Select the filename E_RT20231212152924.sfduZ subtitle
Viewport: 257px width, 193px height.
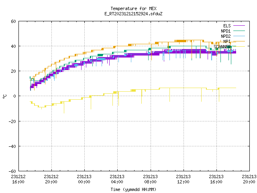(x=133, y=14)
